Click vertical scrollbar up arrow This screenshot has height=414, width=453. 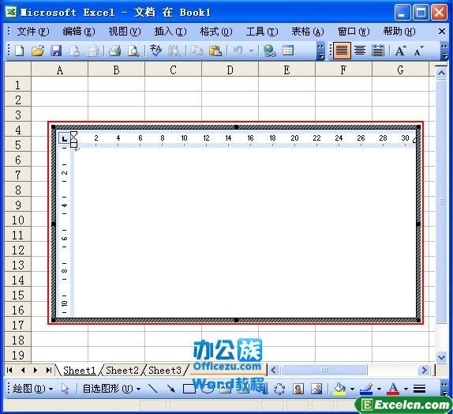point(441,73)
